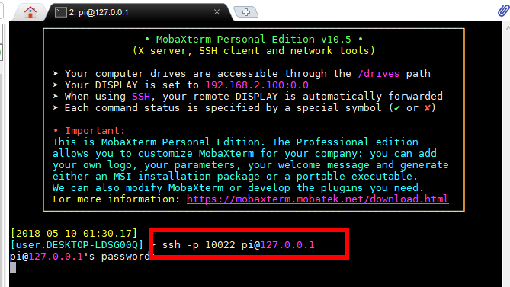Click the scrollbar up arrow on terminal
510x287 pixels.
tap(508, 29)
